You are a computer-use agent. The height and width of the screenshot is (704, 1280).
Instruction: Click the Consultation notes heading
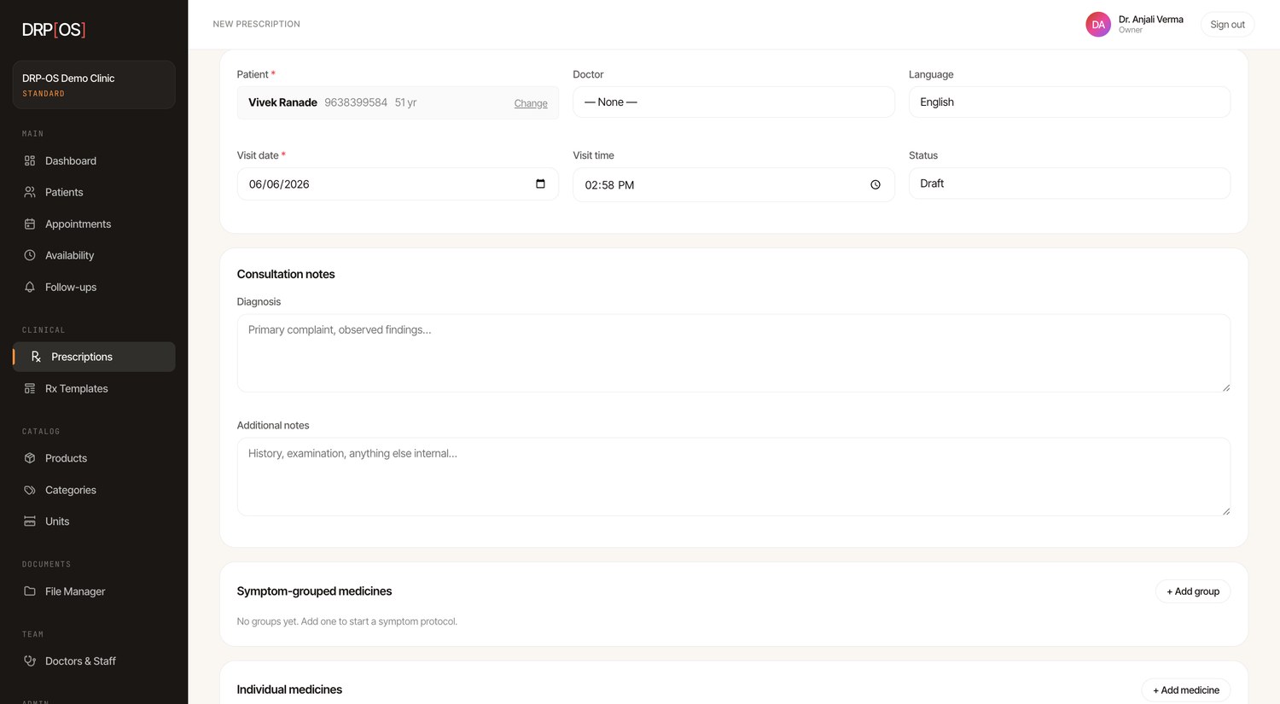pos(286,274)
